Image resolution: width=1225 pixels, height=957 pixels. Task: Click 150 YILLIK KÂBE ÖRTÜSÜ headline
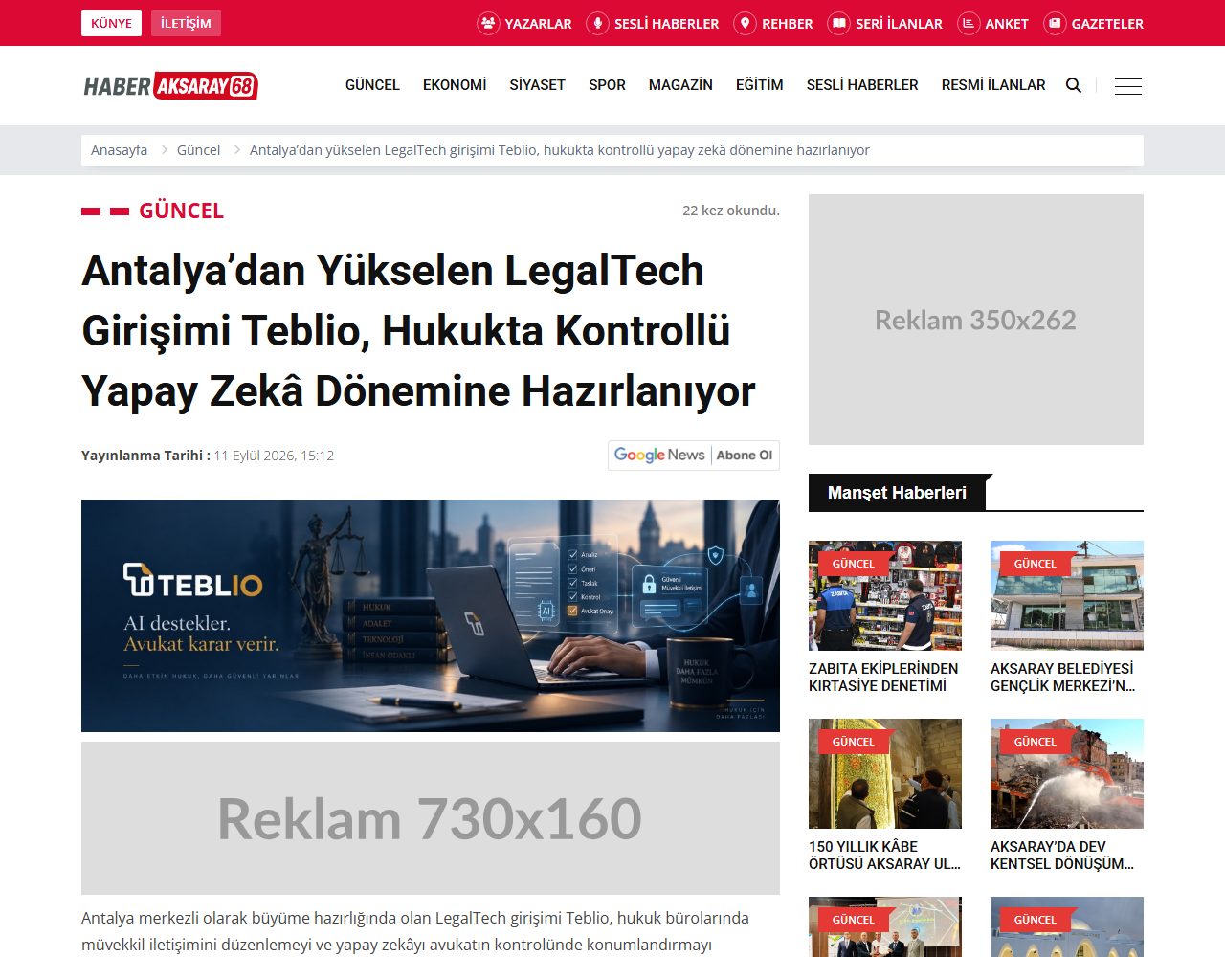(x=885, y=855)
